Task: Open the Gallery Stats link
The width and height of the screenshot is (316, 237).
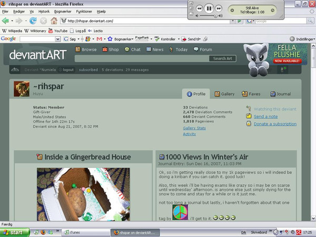Action: (x=194, y=128)
